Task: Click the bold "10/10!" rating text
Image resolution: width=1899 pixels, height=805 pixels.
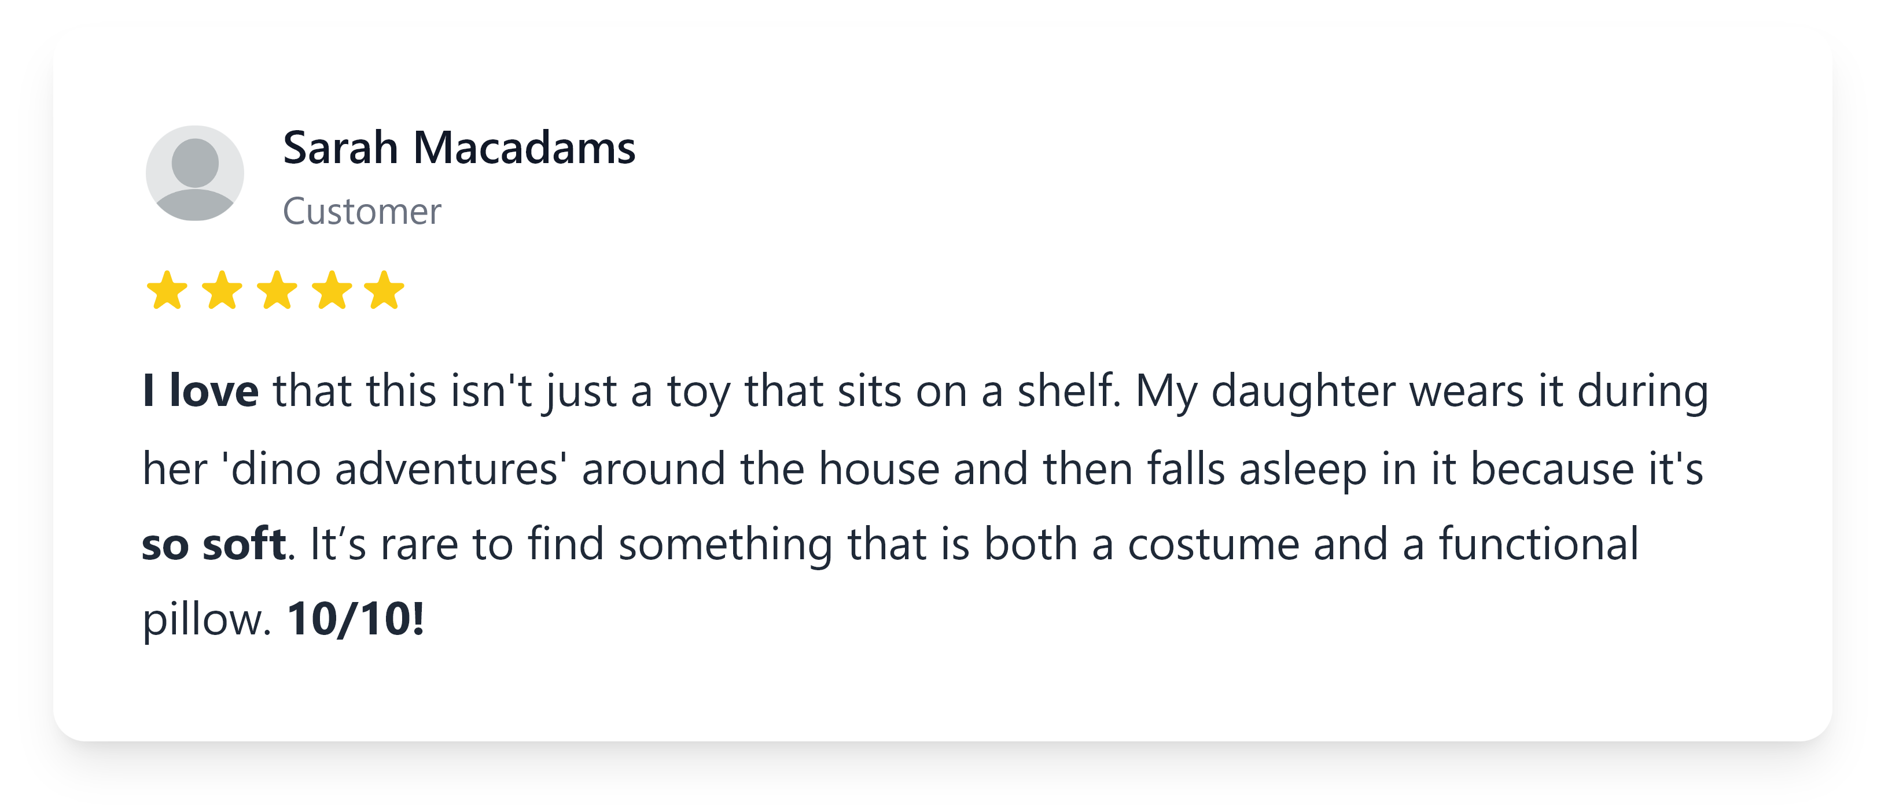Action: pos(355,619)
